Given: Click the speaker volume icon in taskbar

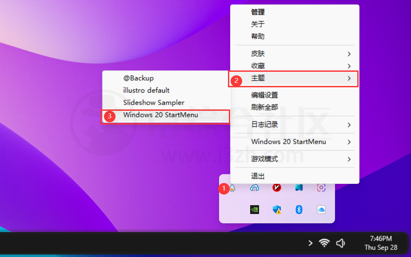Looking at the screenshot, I should [340, 243].
